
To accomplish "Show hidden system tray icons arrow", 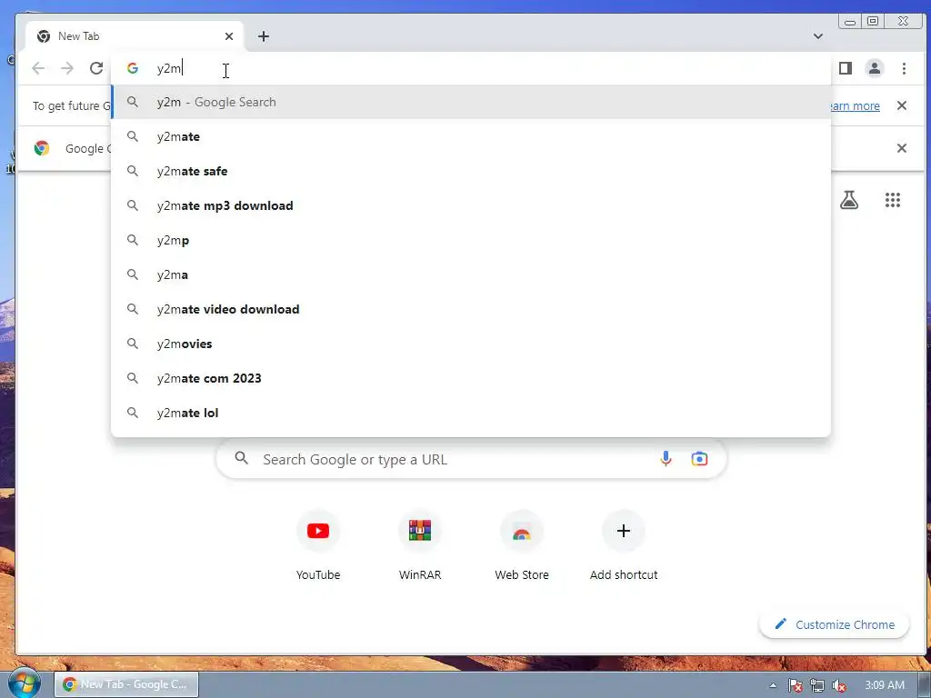I will [x=773, y=685].
